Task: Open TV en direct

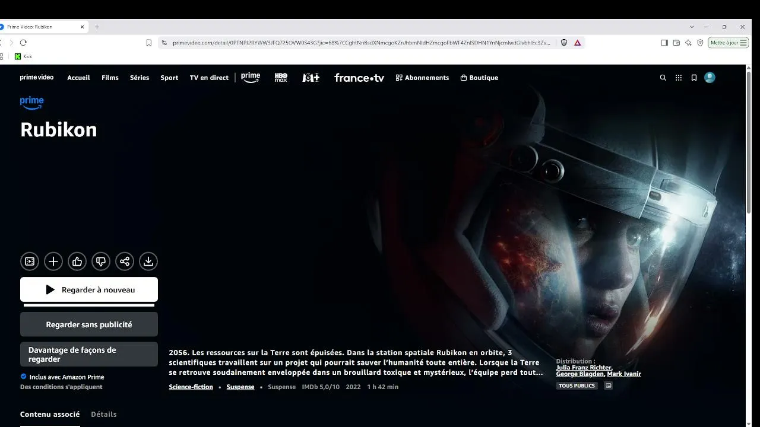Action: click(x=209, y=78)
